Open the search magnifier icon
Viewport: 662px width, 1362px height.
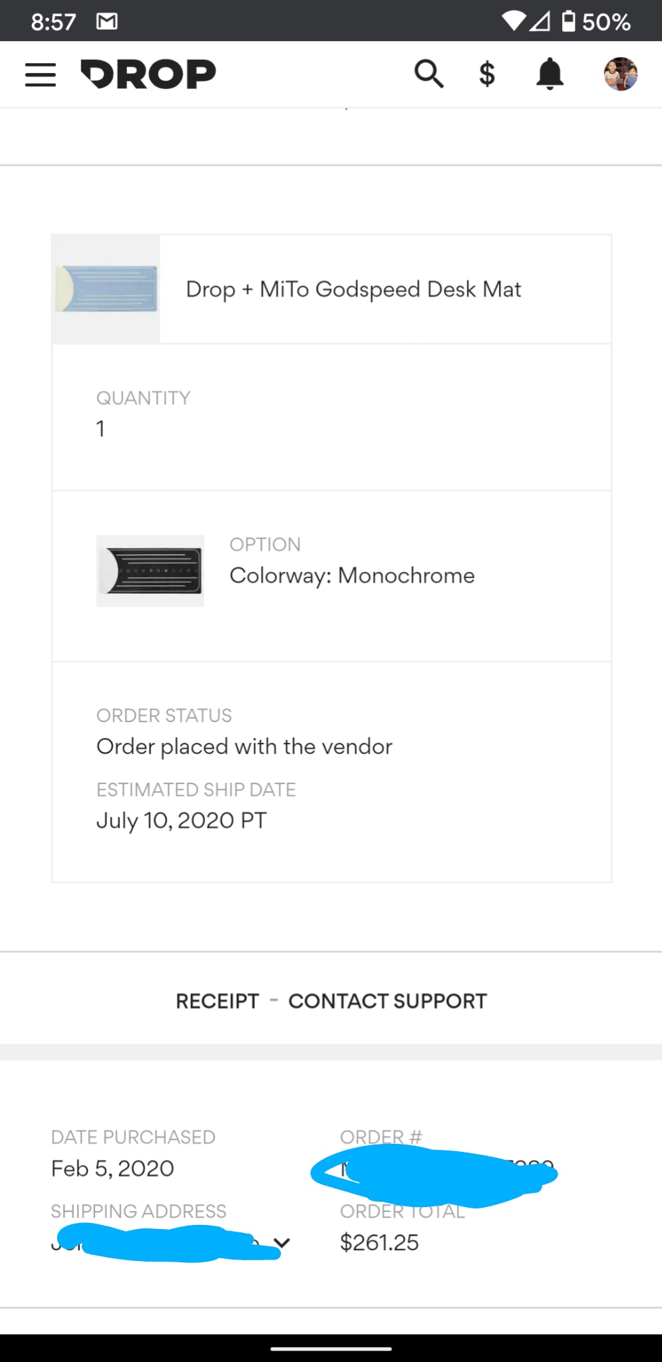pyautogui.click(x=428, y=74)
